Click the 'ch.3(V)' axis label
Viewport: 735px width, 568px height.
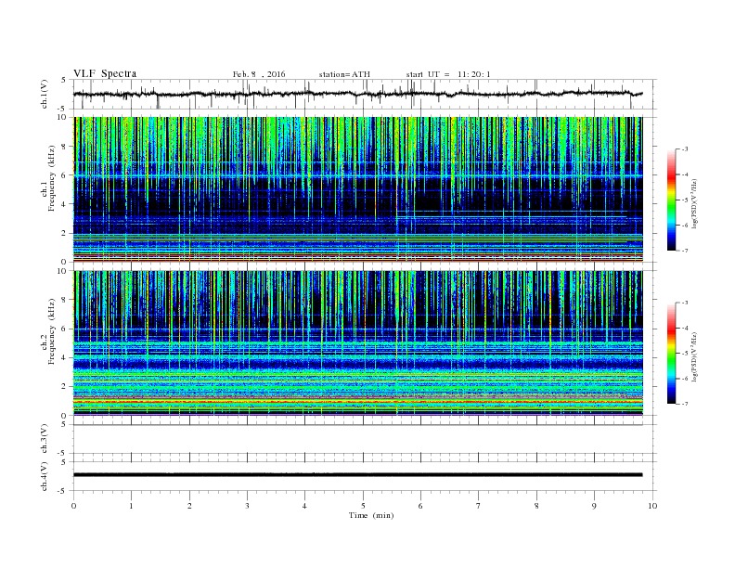click(44, 439)
